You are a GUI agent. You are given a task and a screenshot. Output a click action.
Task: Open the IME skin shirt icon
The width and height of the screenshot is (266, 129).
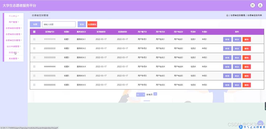[x=261, y=127]
